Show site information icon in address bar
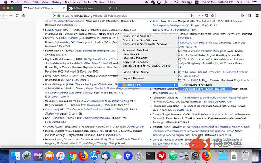 (54, 15)
